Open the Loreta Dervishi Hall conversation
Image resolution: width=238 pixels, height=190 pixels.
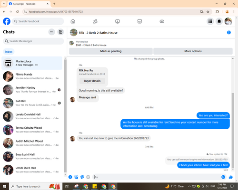(x=32, y=116)
